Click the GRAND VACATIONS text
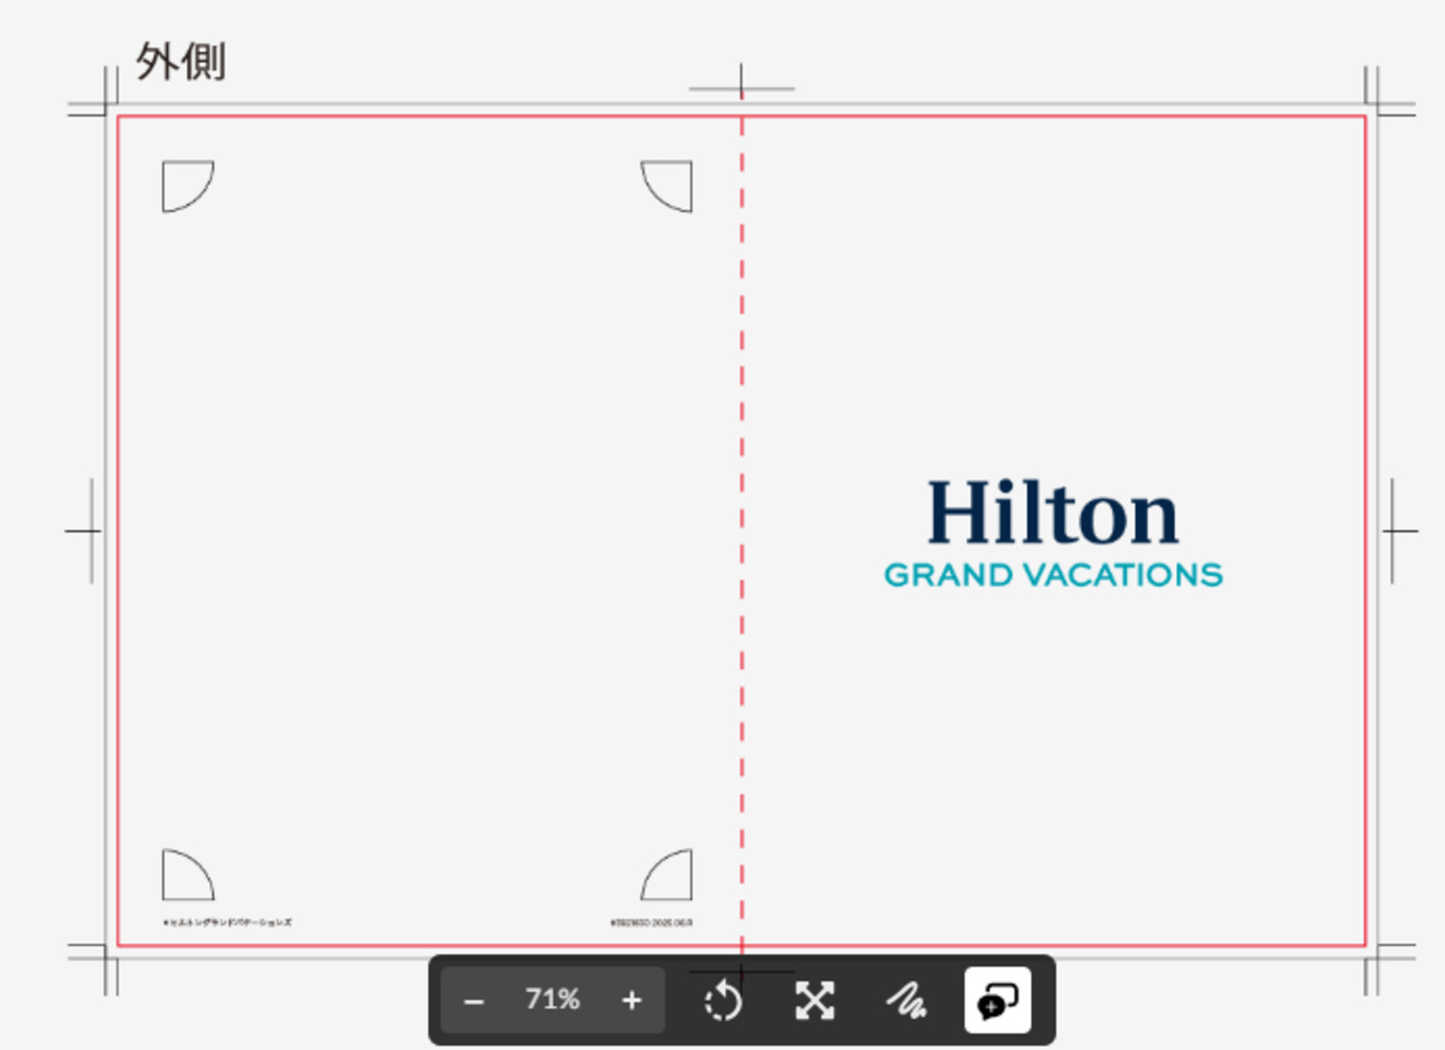Viewport: 1445px width, 1050px height. [1053, 575]
